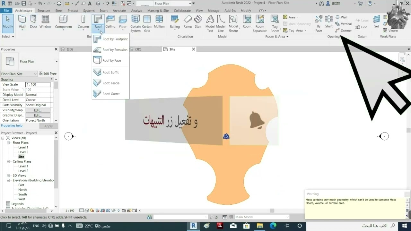Select the Dormer opening tool
This screenshot has width=411, height=231.
(x=343, y=30)
